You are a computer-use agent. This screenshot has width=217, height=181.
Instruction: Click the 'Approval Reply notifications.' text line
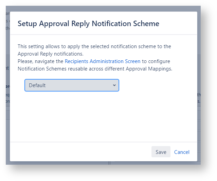[50, 54]
